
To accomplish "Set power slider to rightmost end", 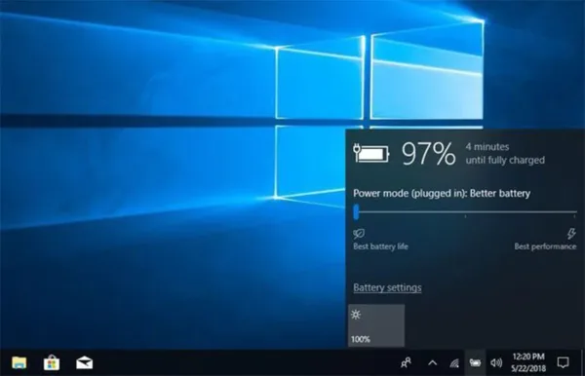I will pos(575,213).
